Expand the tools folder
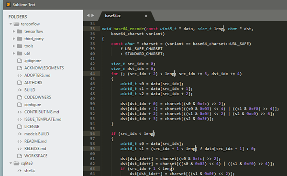The height and width of the screenshot is (176, 287). (14, 46)
